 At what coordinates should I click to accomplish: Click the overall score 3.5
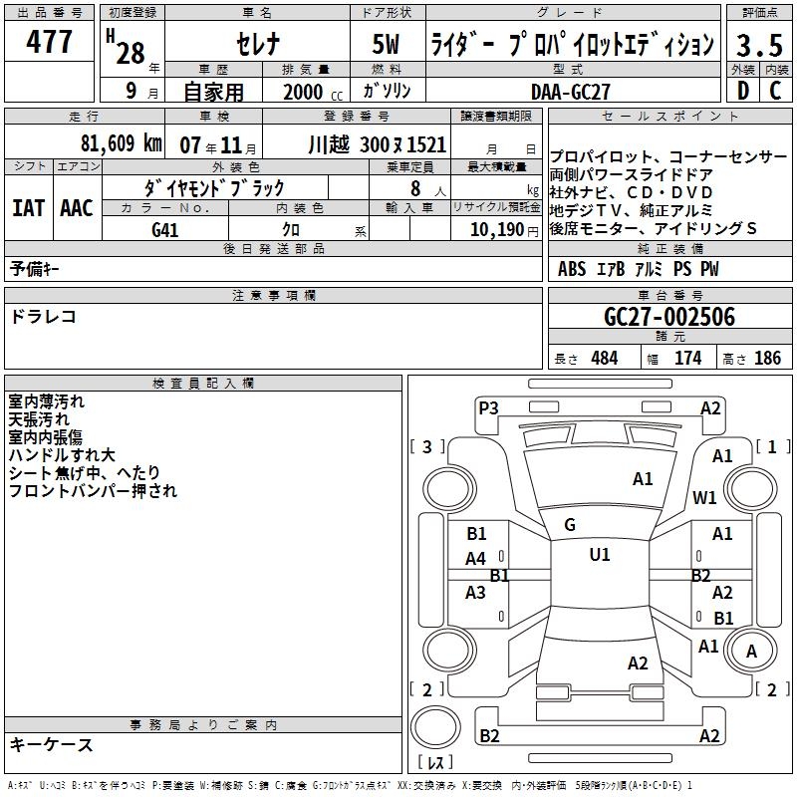pos(758,44)
